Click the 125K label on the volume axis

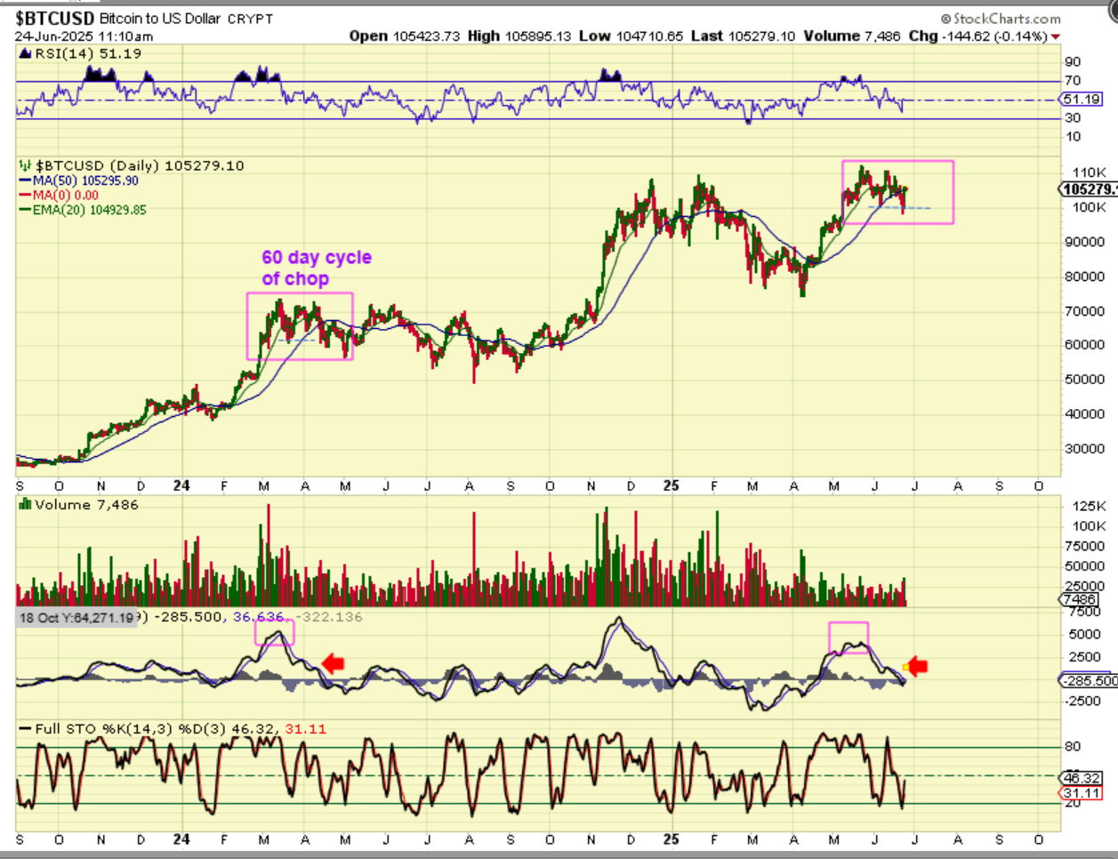point(1090,506)
